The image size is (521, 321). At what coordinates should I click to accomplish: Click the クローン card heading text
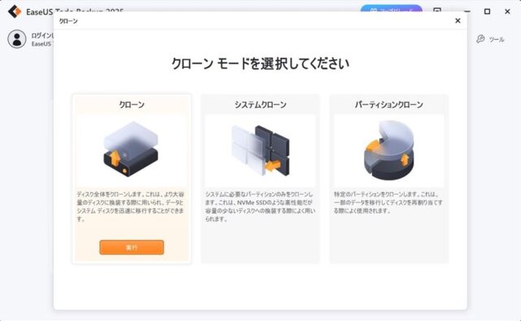click(x=132, y=105)
